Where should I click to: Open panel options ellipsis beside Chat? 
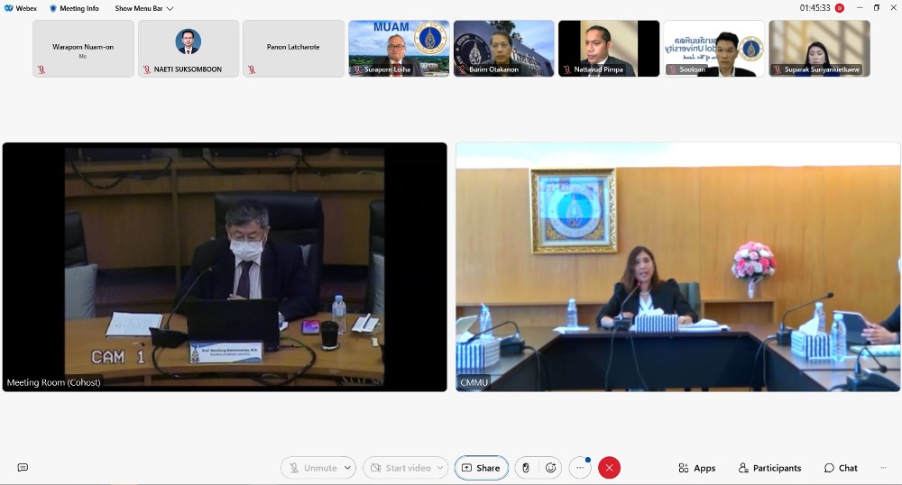click(x=883, y=468)
